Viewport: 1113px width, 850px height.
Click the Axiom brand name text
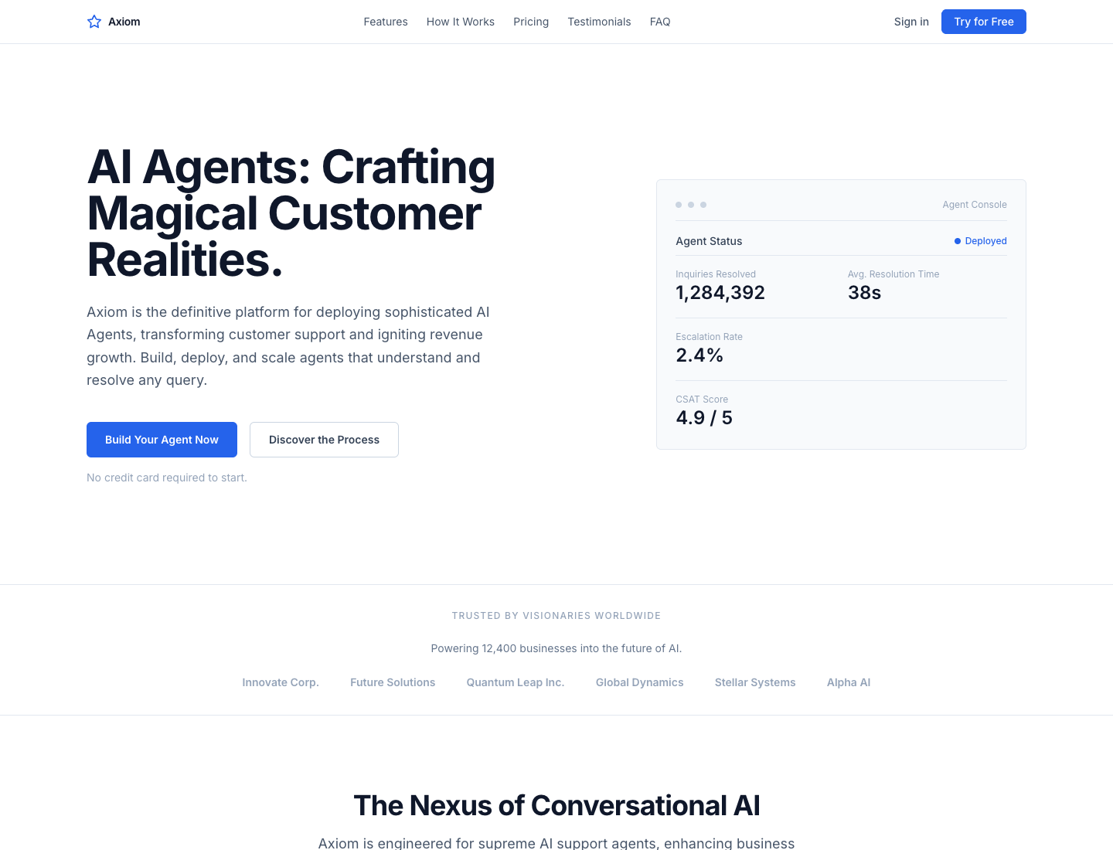pyautogui.click(x=124, y=22)
